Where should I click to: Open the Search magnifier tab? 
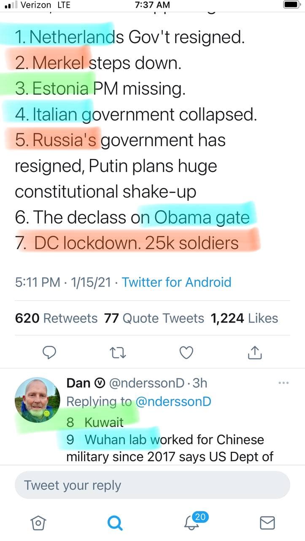115,523
